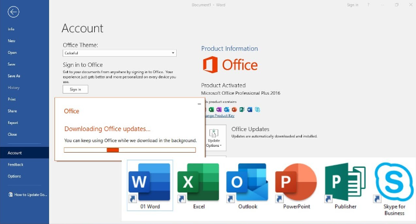The image size is (416, 224).
Task: Click Microsoft Office Professional Plus 2016 text
Action: click(240, 93)
